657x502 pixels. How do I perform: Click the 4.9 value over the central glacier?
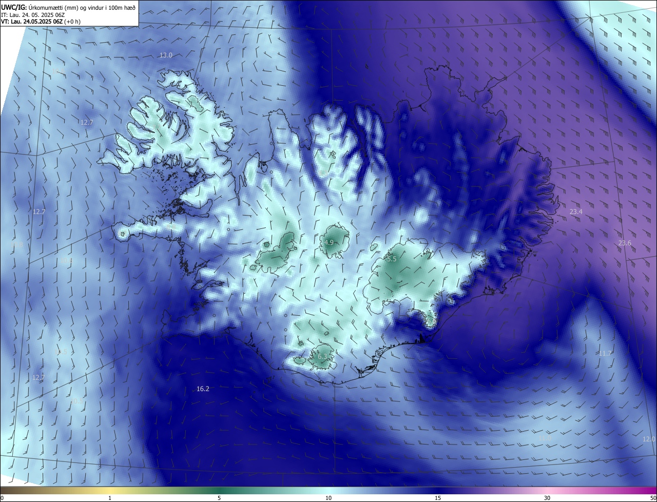click(x=329, y=242)
